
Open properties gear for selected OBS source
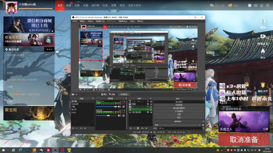(104, 95)
